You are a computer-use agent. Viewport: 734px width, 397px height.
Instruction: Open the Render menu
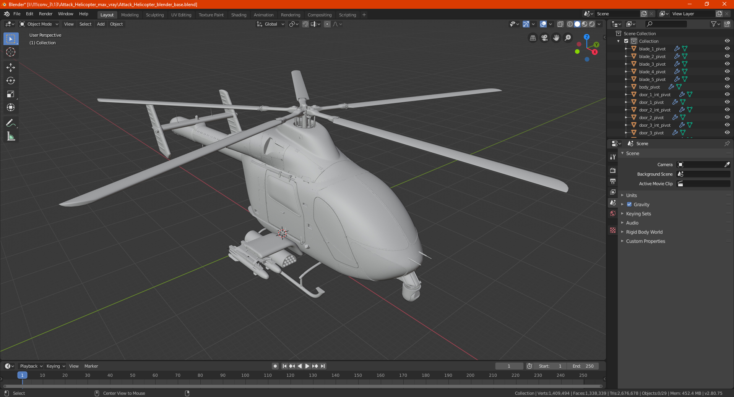[45, 14]
